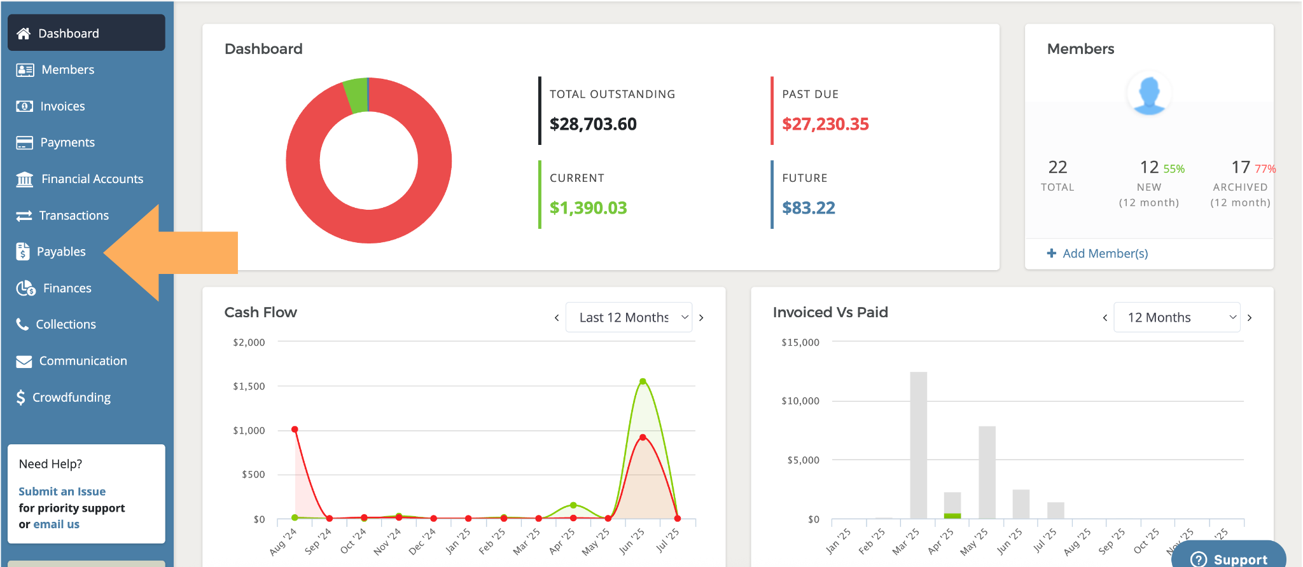The image size is (1303, 567).
Task: Click the Crowdfunding dollar sign icon
Action: pos(21,397)
